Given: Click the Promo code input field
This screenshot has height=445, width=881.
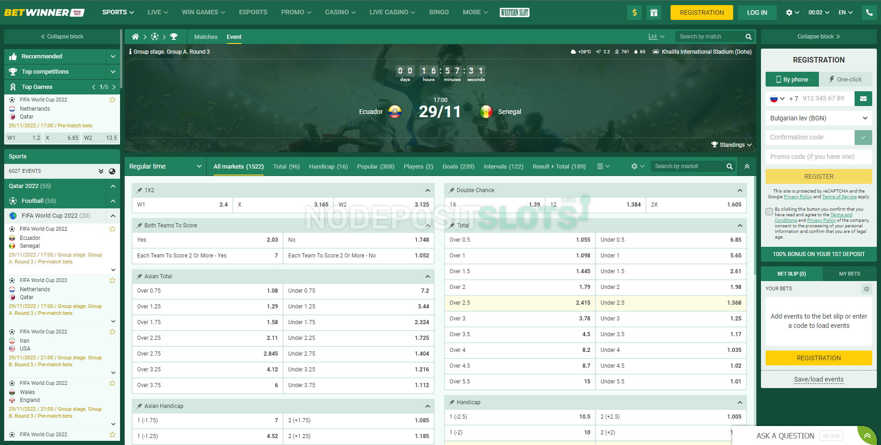Looking at the screenshot, I should click(818, 157).
